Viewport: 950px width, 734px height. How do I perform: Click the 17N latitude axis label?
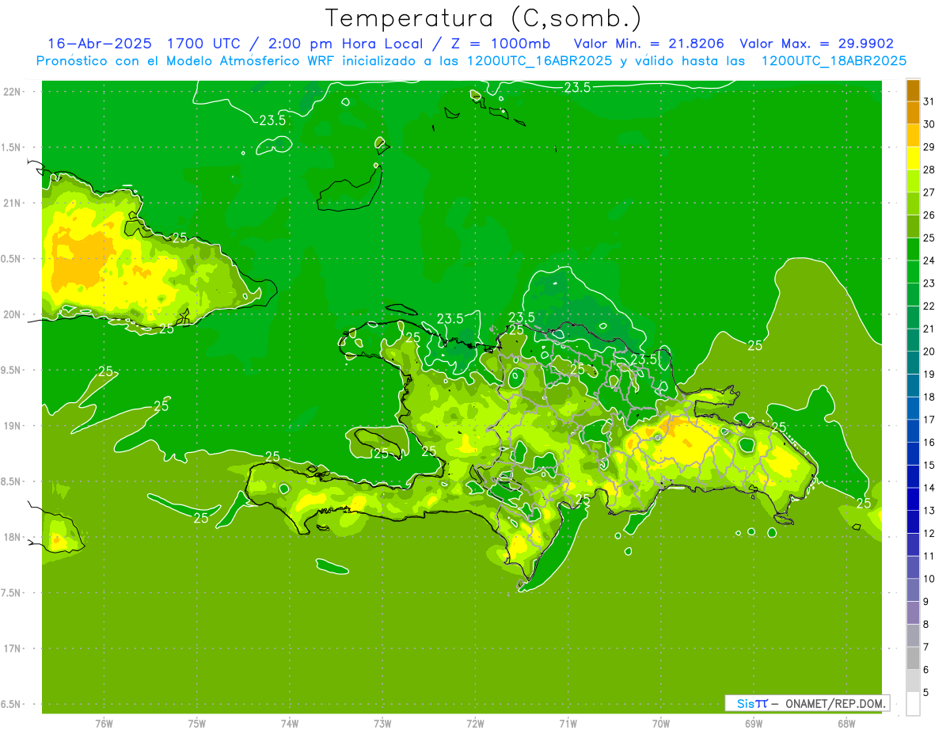[x=13, y=649]
